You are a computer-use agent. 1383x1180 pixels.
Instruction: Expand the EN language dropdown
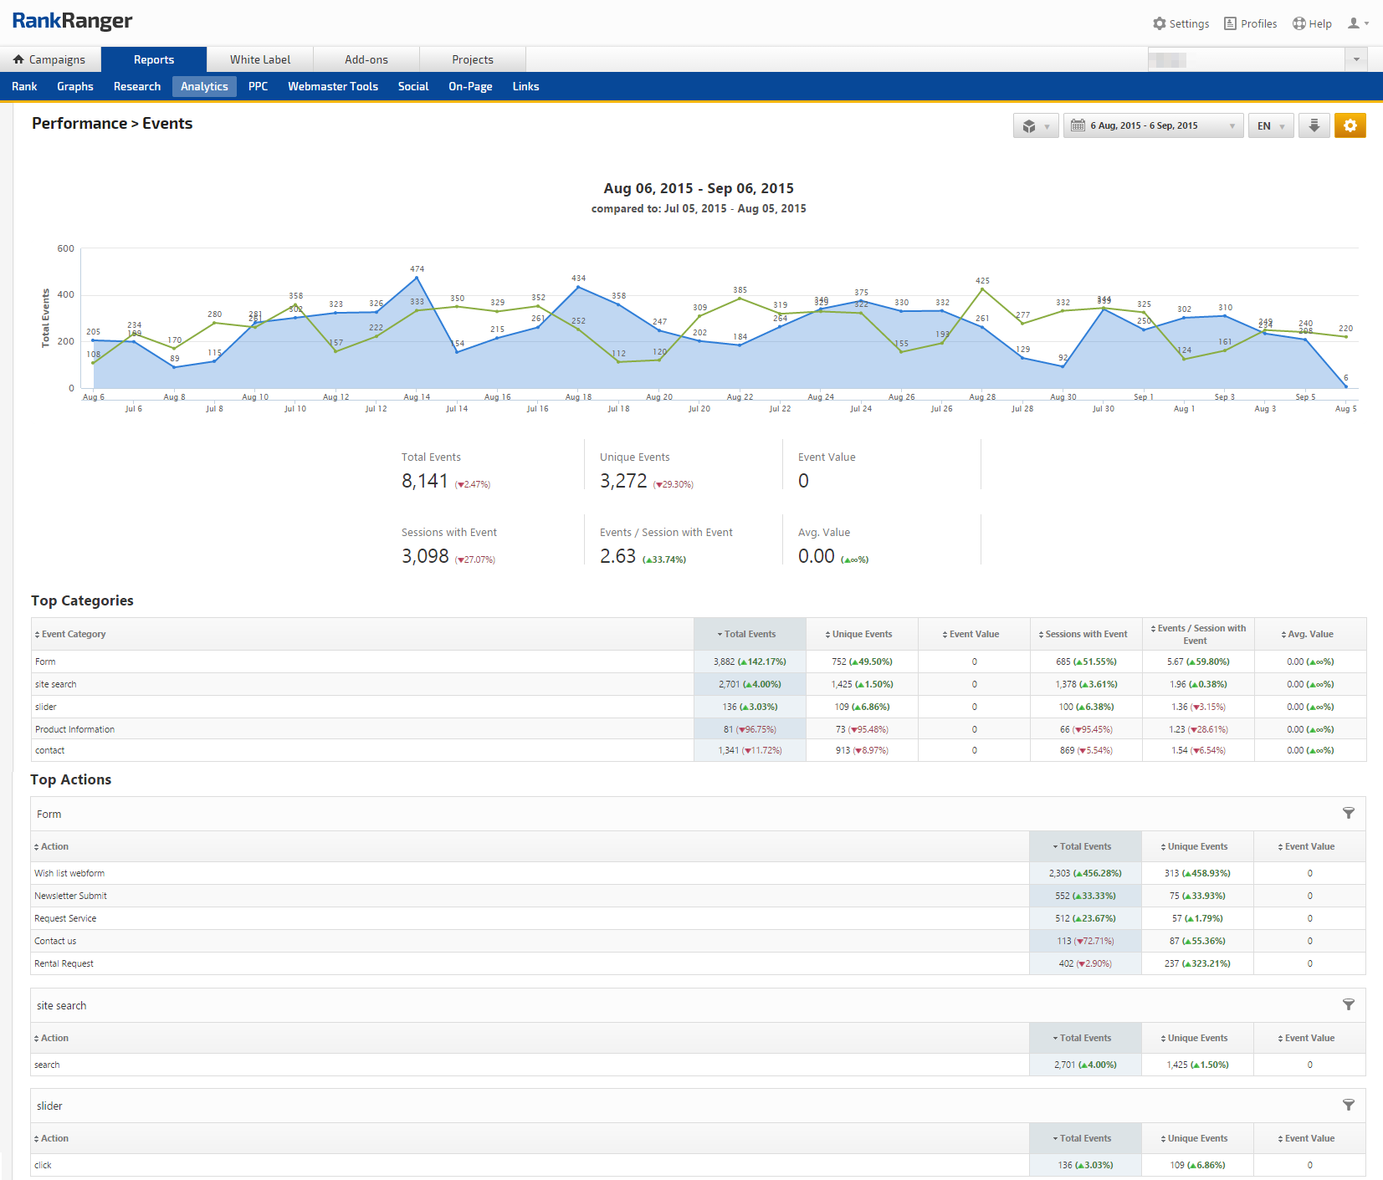(1270, 126)
